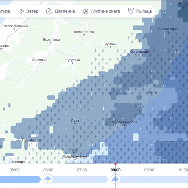Click the Преображение town label
Image resolution: width=188 pixels, height=188 pixels.
[x=75, y=156]
